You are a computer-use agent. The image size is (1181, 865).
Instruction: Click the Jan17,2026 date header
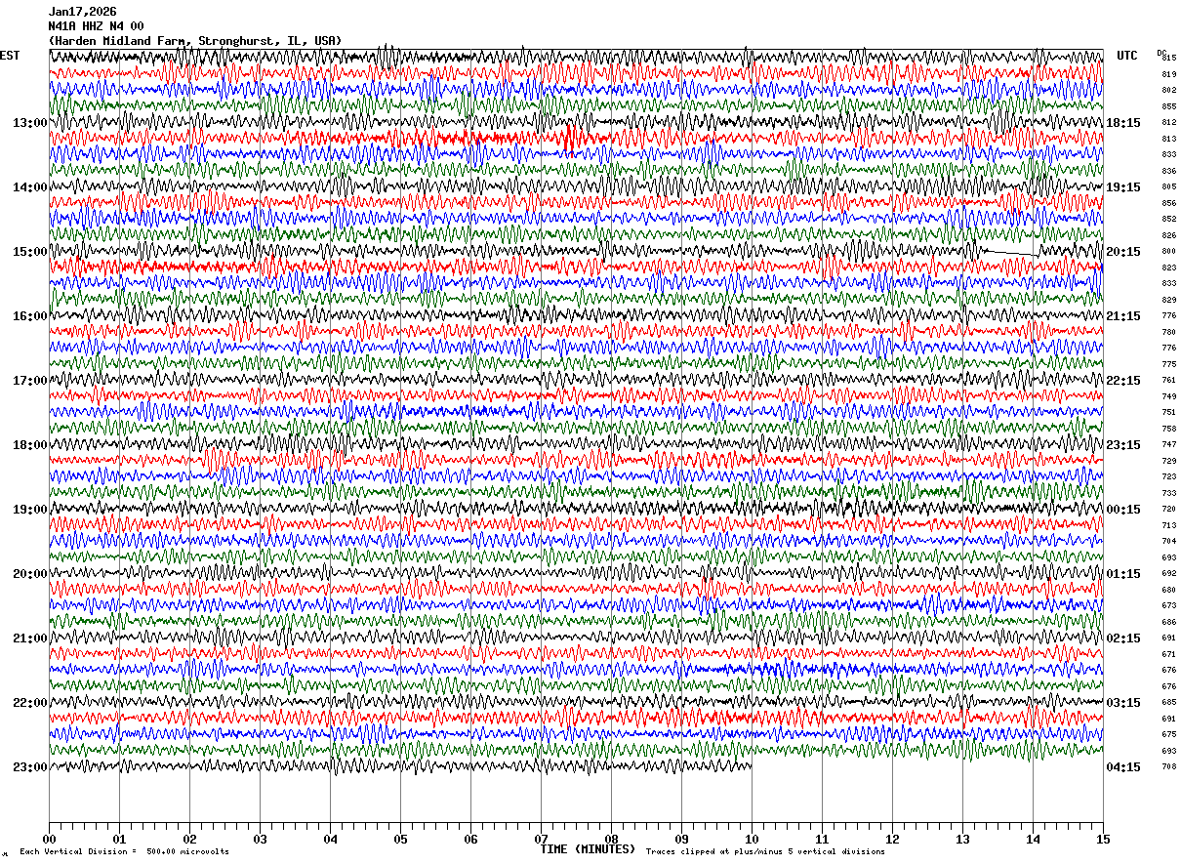(82, 12)
